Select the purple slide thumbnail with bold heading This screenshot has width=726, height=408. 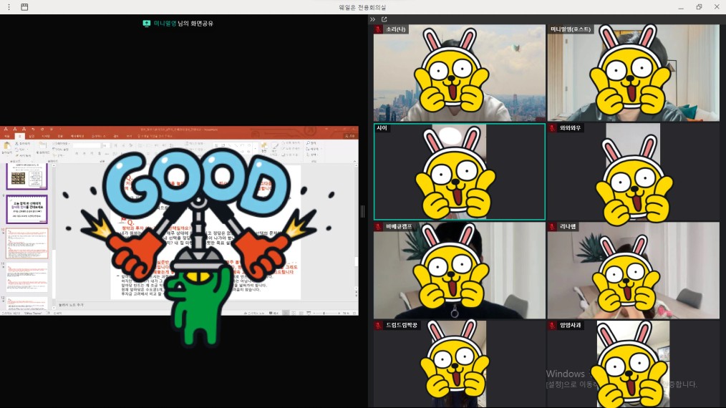pyautogui.click(x=27, y=209)
